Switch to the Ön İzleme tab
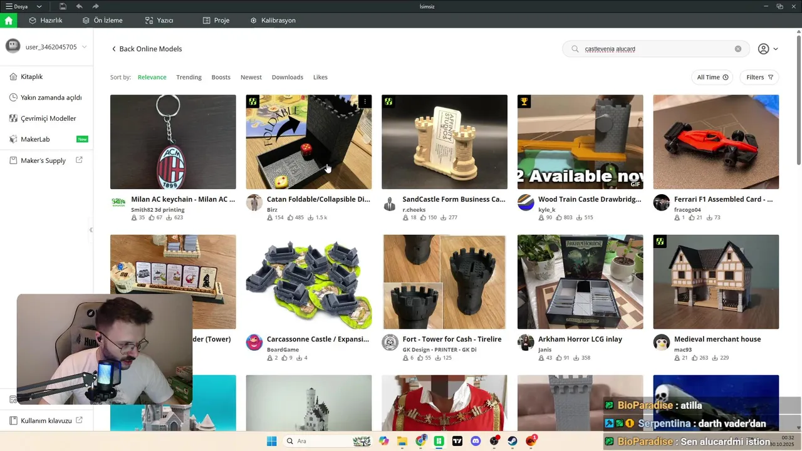Viewport: 802px width, 451px height. [103, 20]
